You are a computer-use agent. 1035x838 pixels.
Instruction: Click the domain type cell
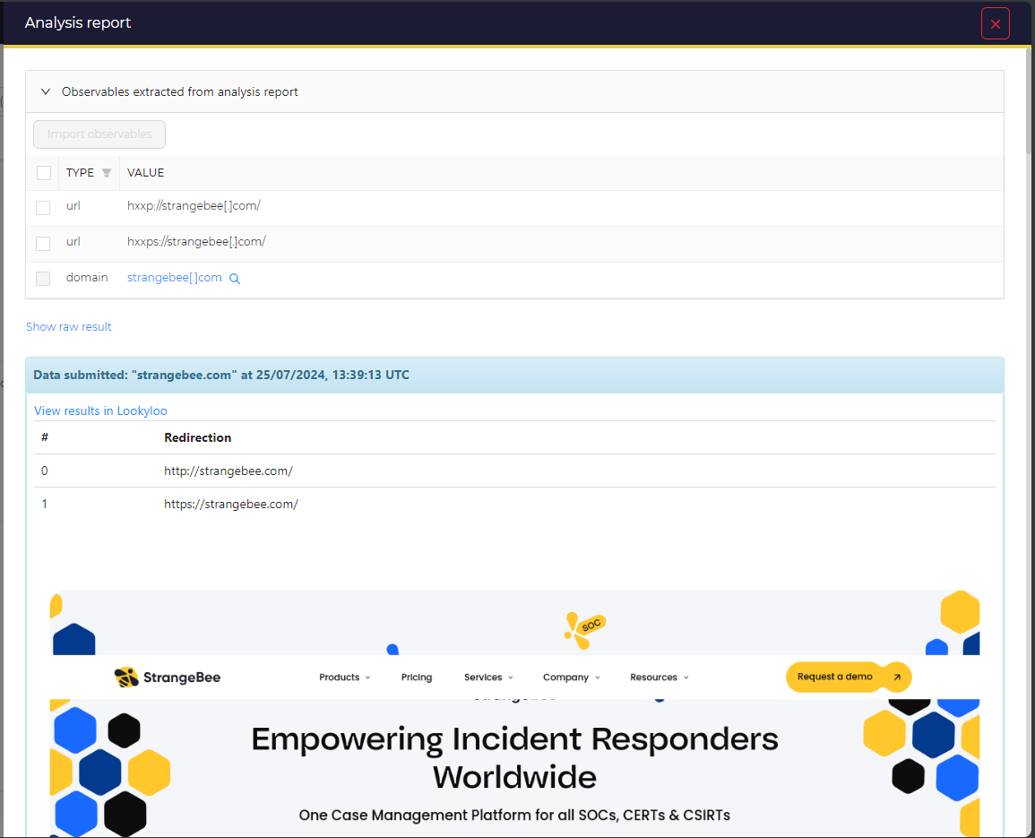(87, 277)
